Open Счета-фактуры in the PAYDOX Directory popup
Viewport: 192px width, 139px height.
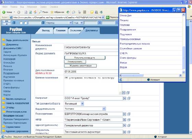click(128, 58)
